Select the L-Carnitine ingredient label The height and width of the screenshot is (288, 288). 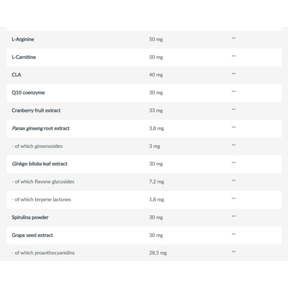click(24, 57)
